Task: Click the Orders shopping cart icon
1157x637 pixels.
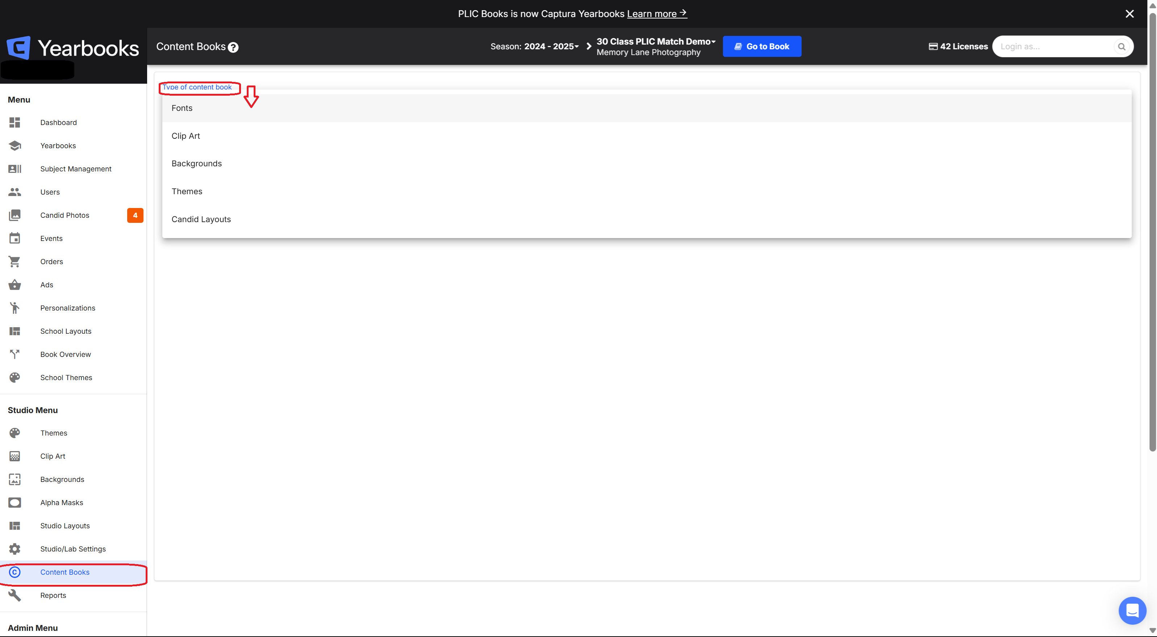Action: click(x=15, y=262)
